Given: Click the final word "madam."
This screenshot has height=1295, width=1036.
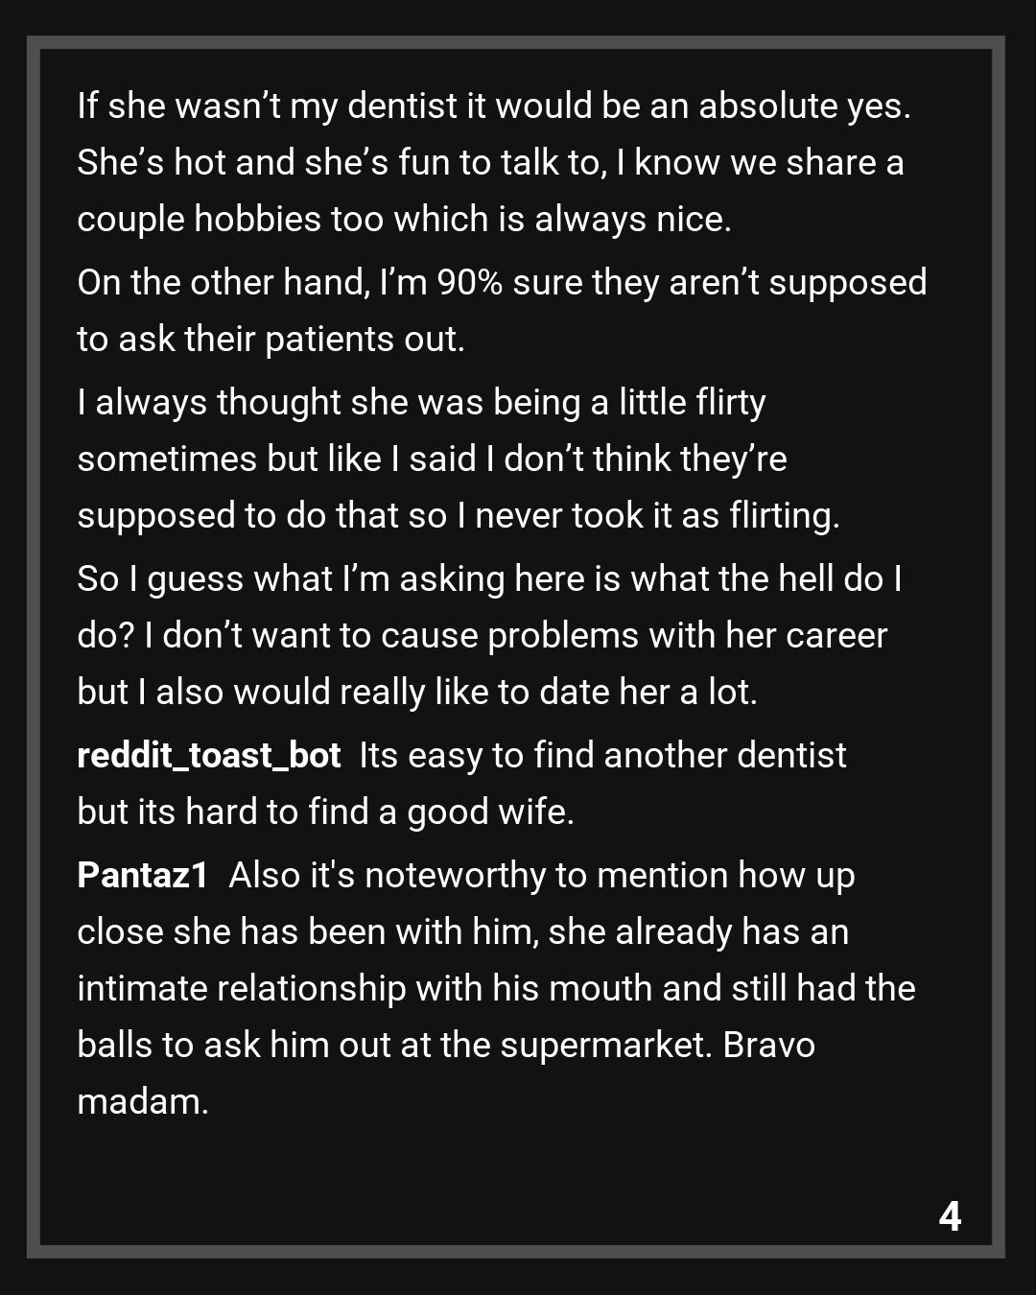Looking at the screenshot, I should tap(142, 1102).
